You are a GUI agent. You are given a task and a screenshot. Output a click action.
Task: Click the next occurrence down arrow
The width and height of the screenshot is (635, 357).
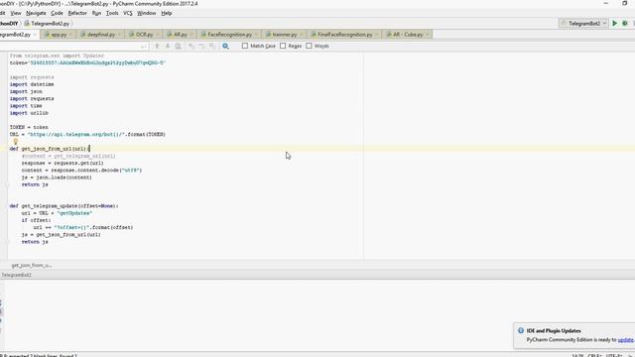168,47
